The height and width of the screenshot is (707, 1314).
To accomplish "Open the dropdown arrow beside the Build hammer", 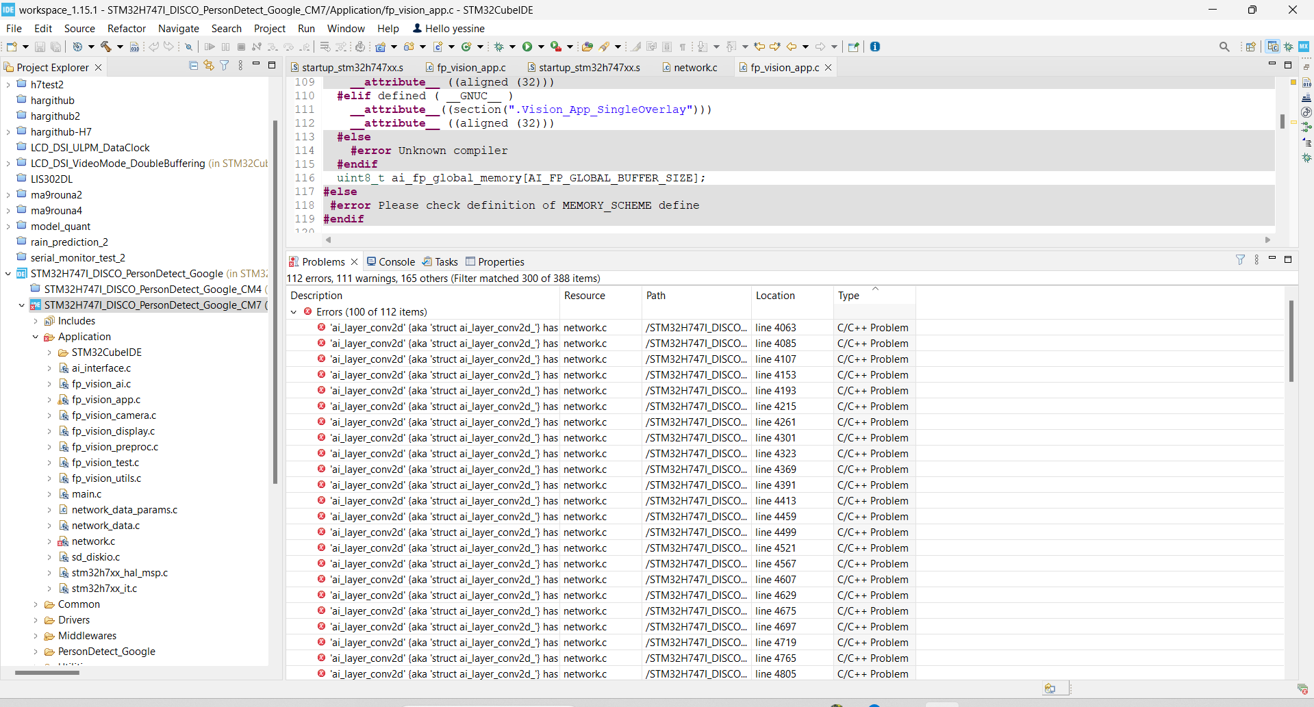I will tap(120, 47).
